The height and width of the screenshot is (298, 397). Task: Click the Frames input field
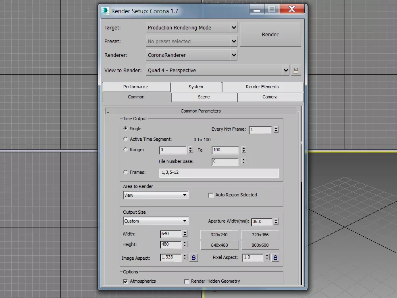pyautogui.click(x=219, y=173)
